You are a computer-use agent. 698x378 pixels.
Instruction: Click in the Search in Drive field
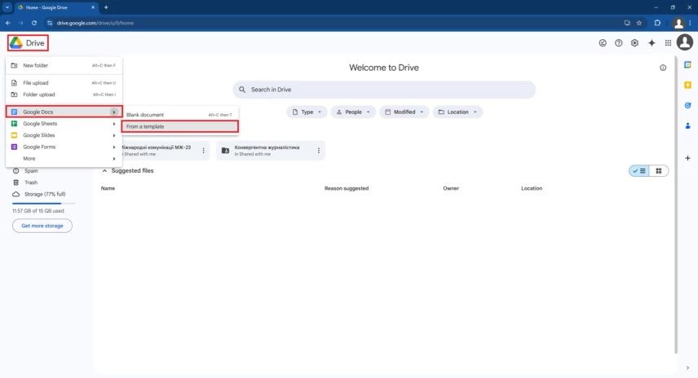point(384,90)
